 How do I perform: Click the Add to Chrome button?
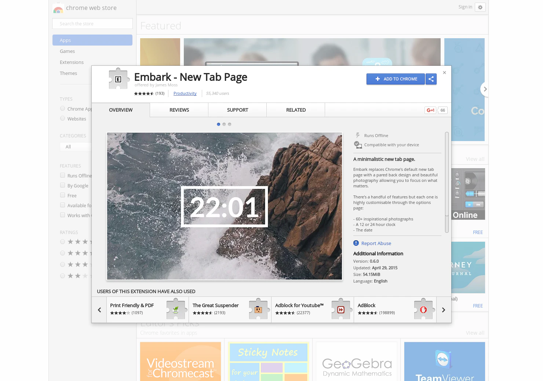coord(396,79)
